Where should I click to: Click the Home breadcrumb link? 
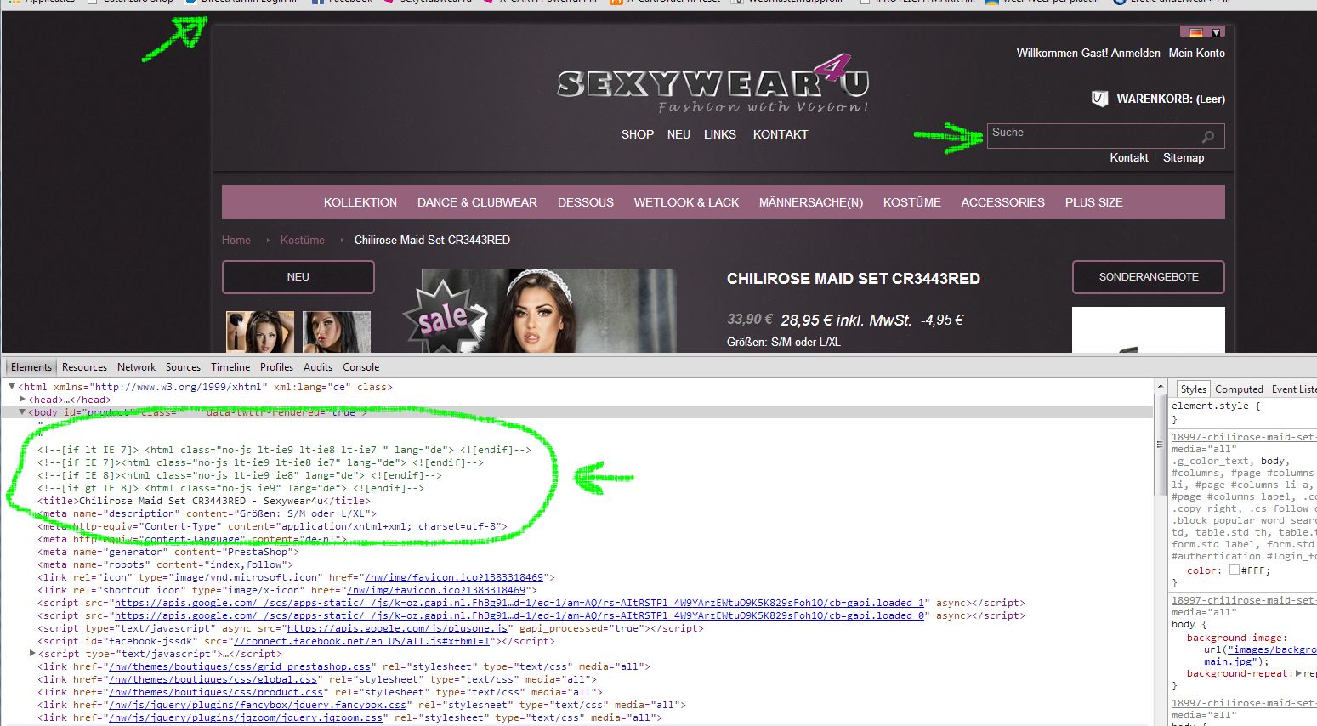tap(236, 240)
